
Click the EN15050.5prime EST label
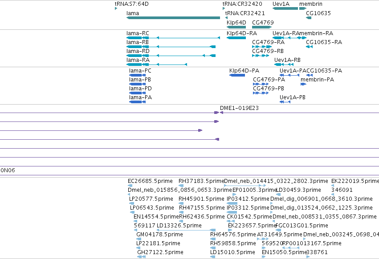point(285,252)
